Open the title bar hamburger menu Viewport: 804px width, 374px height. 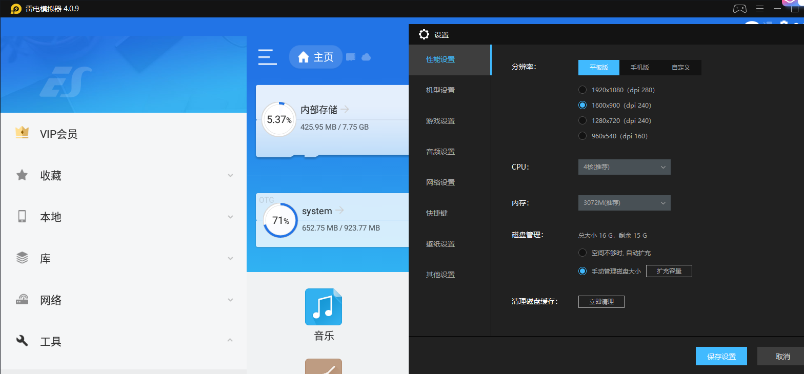coord(760,9)
